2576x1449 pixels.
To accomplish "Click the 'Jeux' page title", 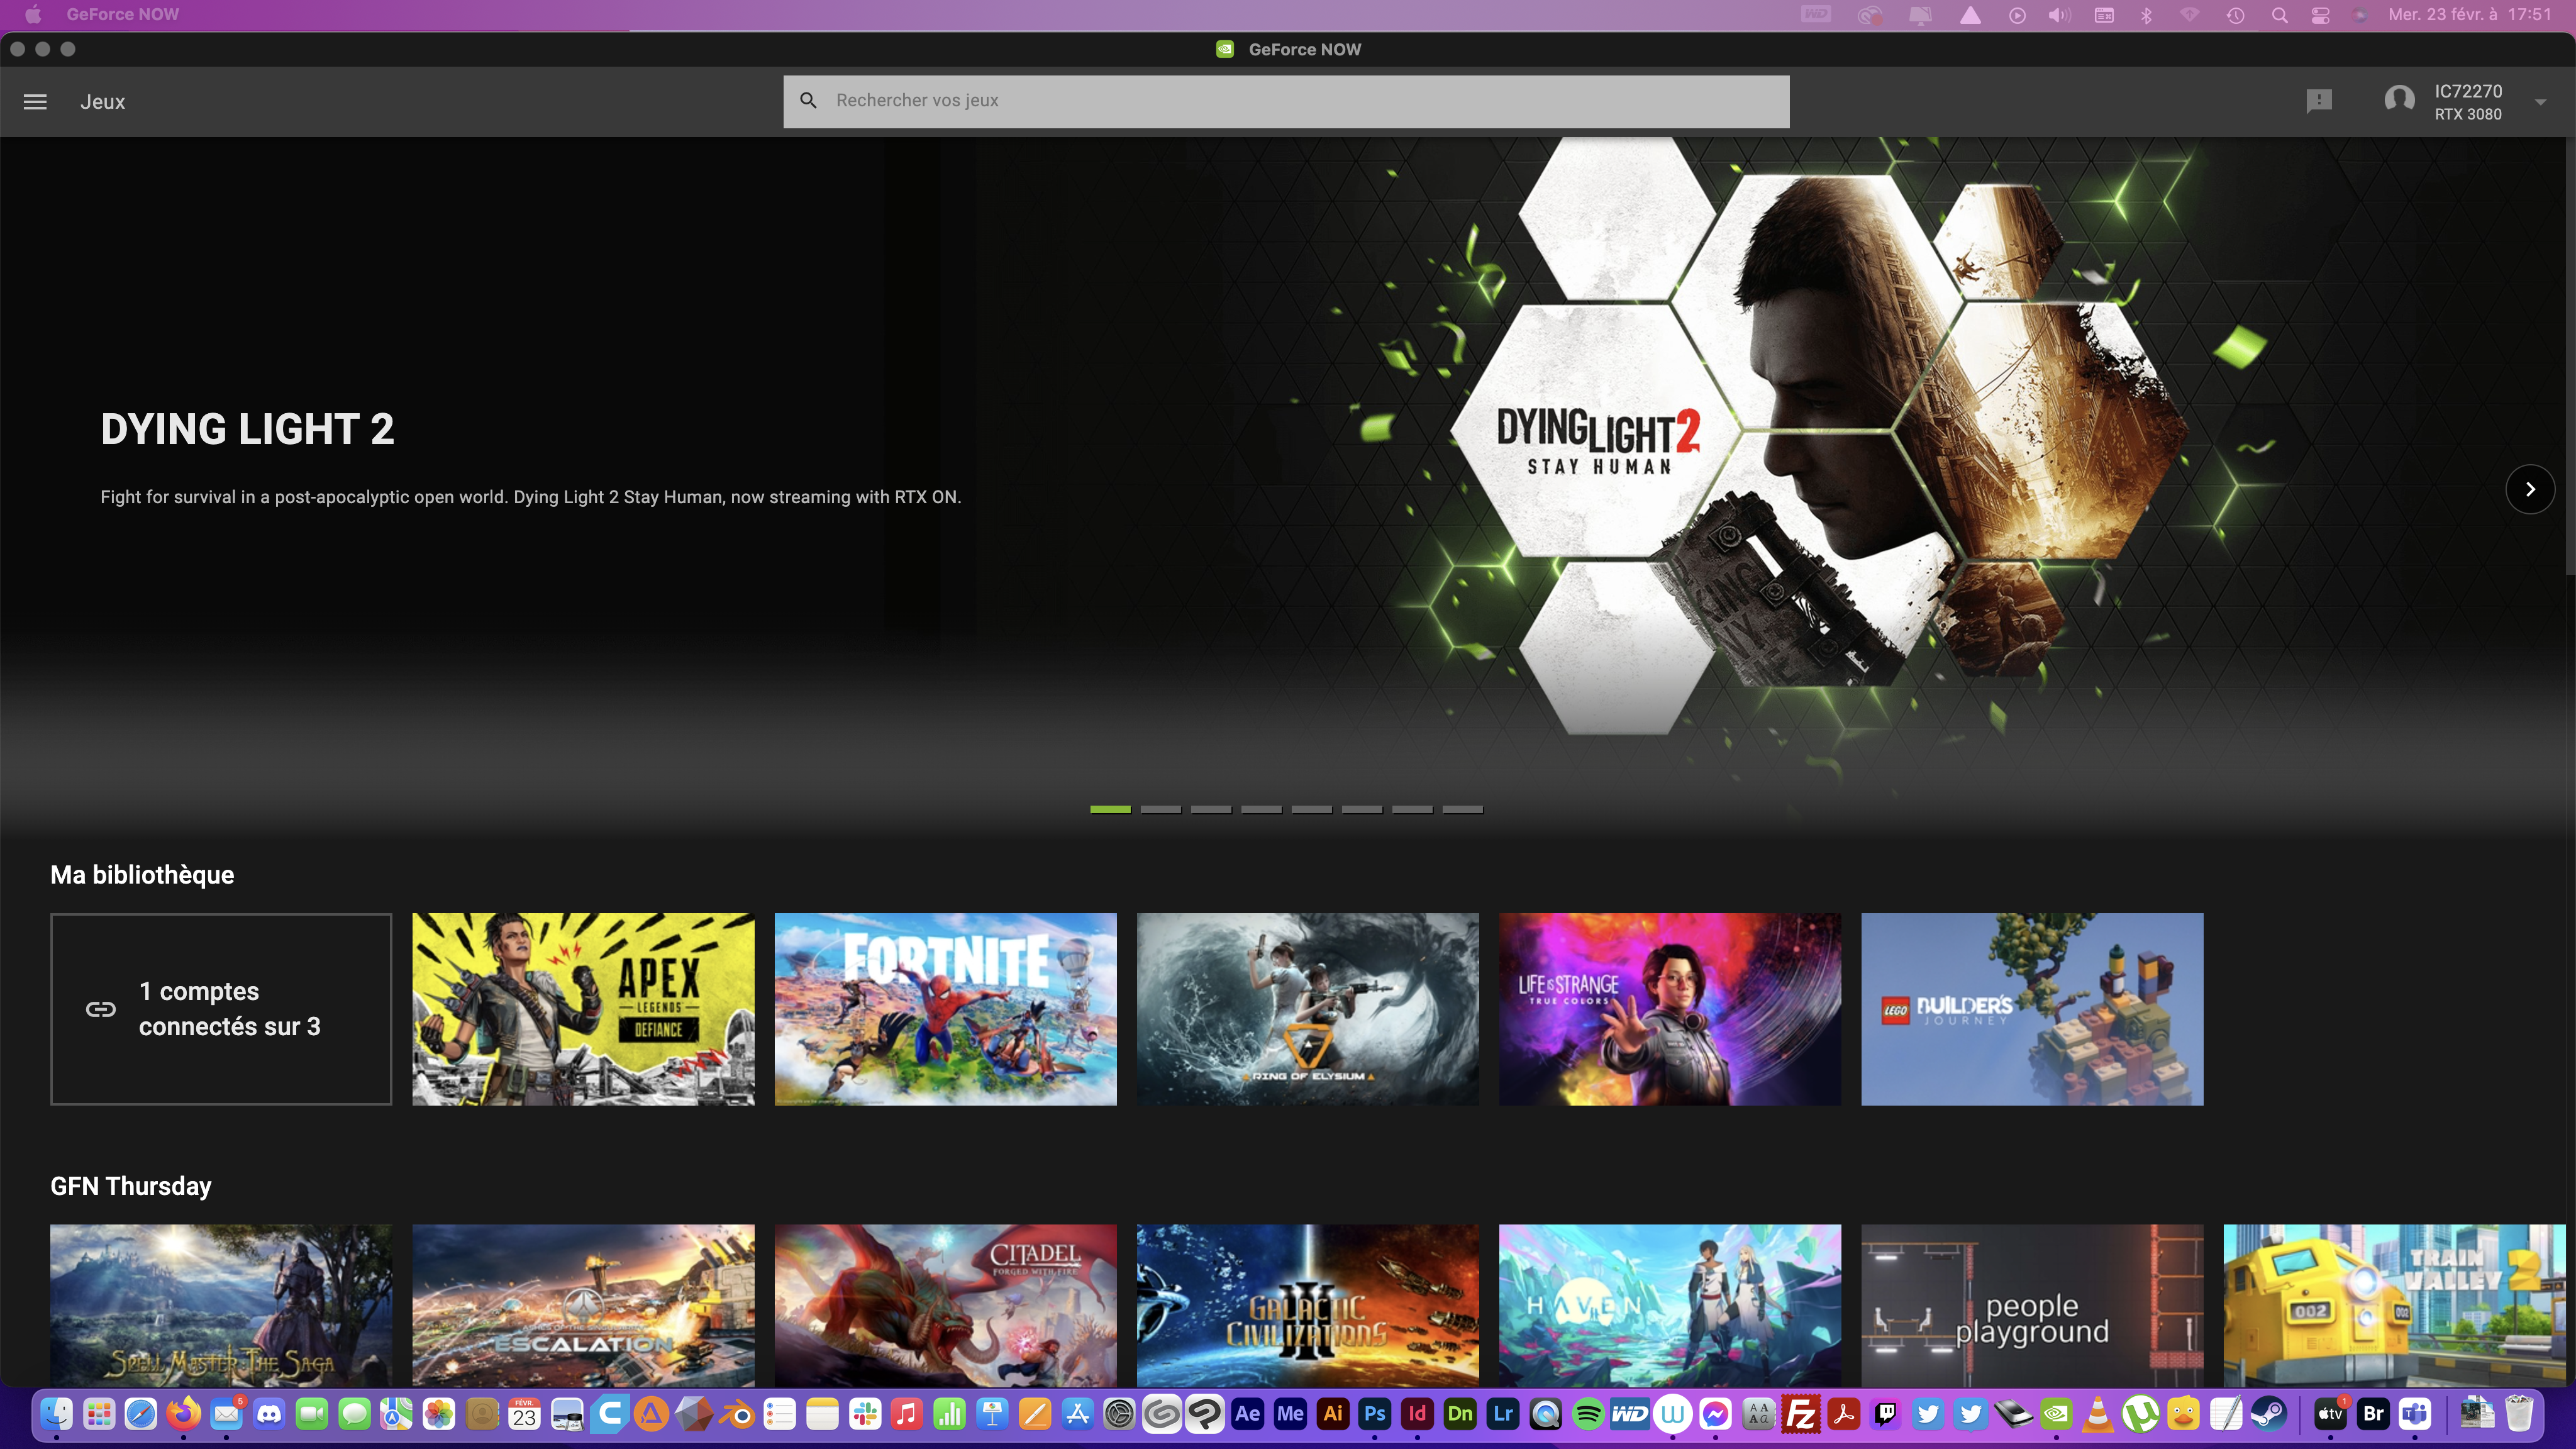I will [x=103, y=102].
